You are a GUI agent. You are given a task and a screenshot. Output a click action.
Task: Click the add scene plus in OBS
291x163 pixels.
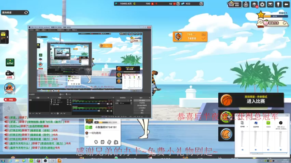(x=30, y=113)
